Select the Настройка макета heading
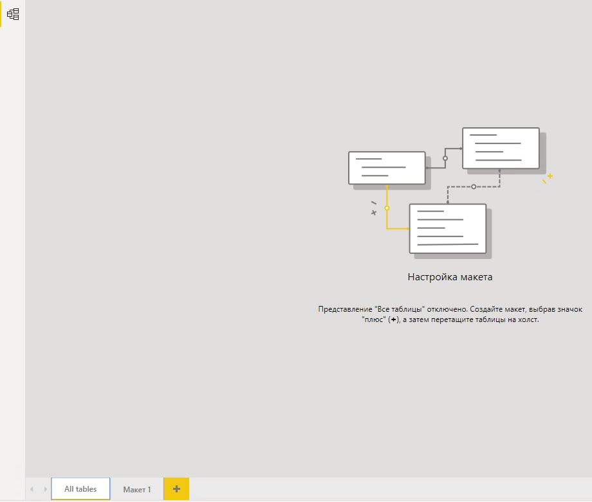 coord(450,277)
